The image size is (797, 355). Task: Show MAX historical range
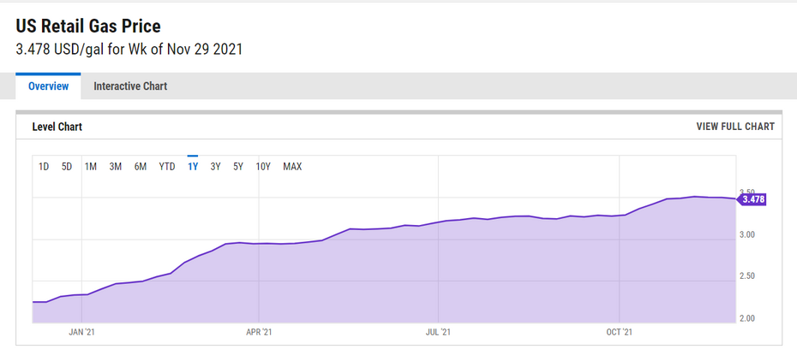292,167
